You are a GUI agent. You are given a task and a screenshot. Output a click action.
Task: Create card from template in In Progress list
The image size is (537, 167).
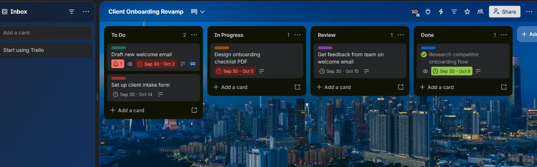297,87
